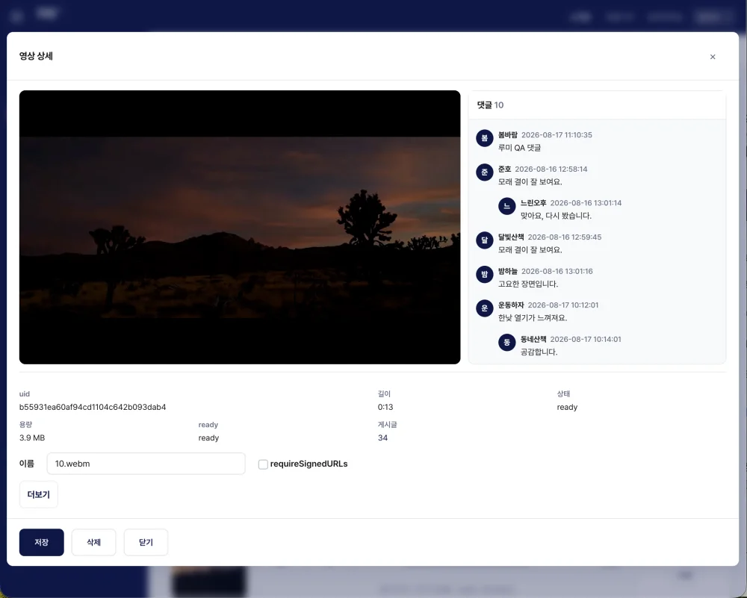Click the reply 공감합니다.

539,352
